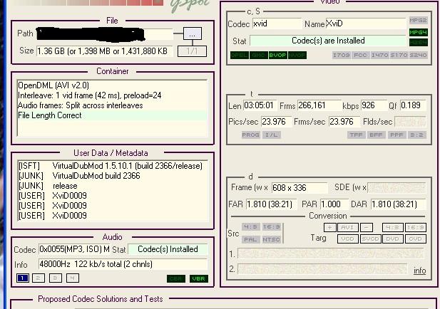Choose the Targ 16:9 button
The width and height of the screenshot is (440, 309).
click(x=416, y=227)
